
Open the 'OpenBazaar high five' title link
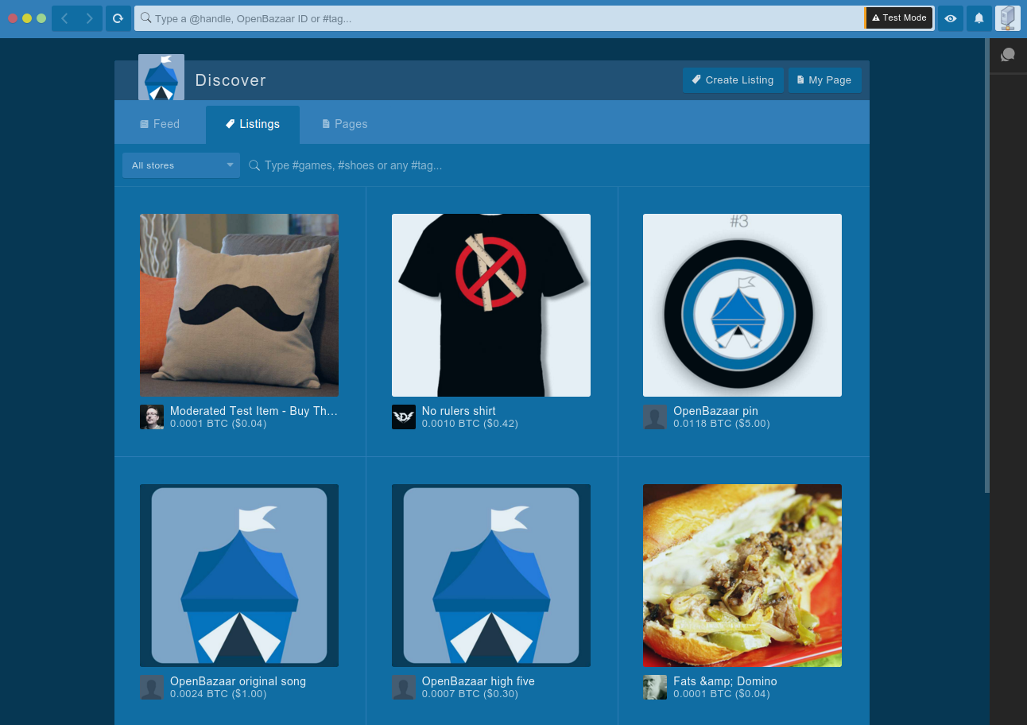pos(479,681)
